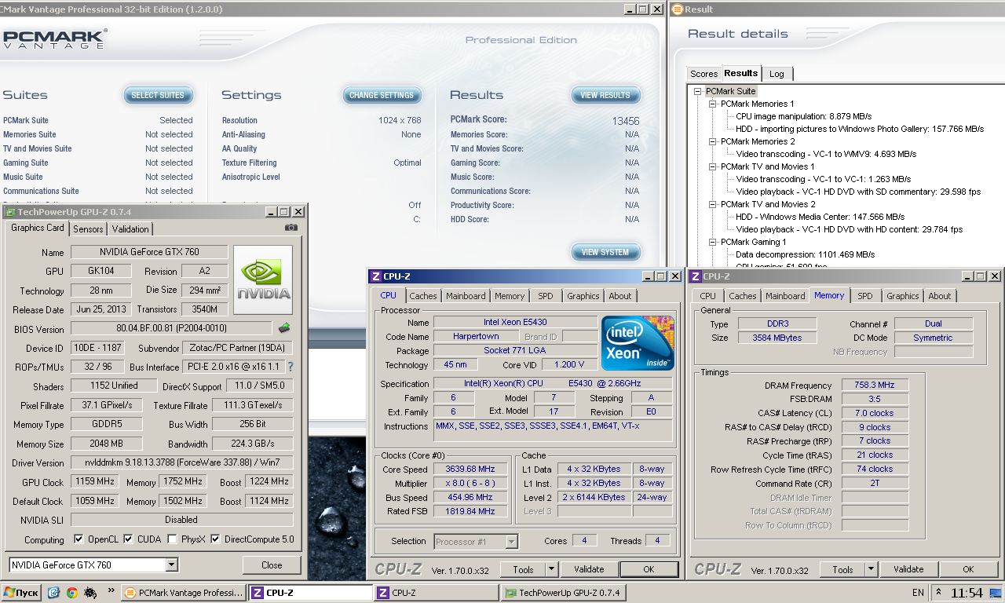Screen dimensions: 1005x603
Task: Open the Start (Пуск) menu
Action: coord(21,593)
